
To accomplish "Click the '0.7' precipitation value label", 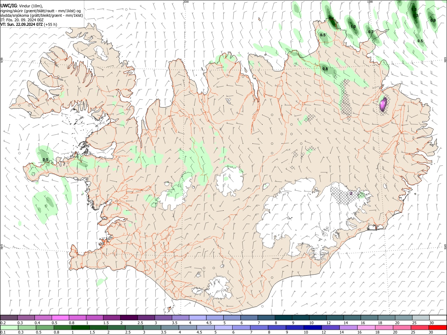I will (x=371, y=32).
